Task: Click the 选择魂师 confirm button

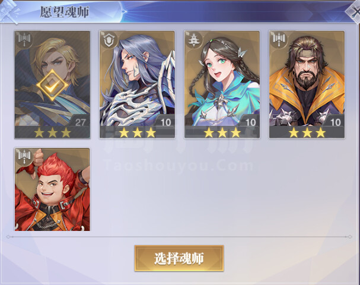Action: (x=179, y=258)
